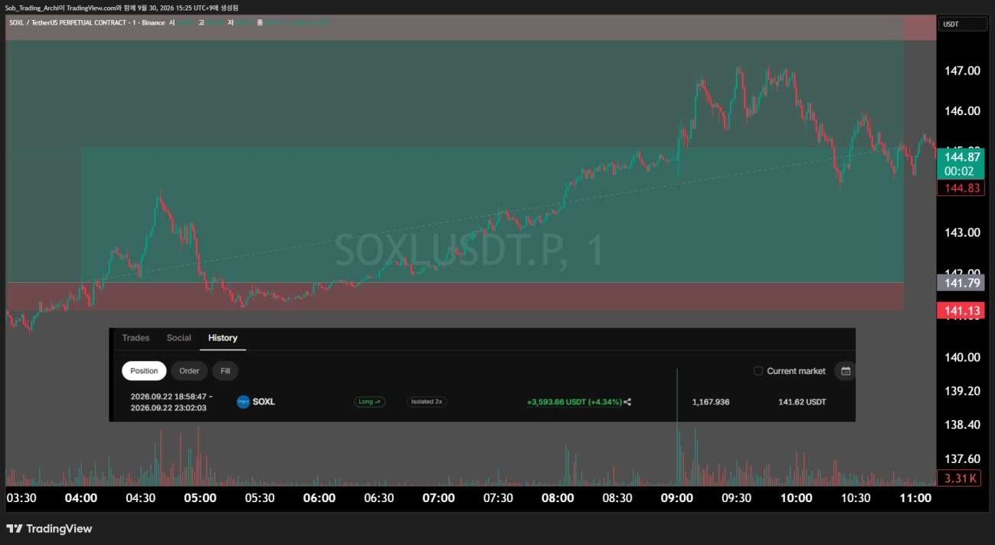995x545 pixels.
Task: Select the History tab
Action: (x=223, y=338)
